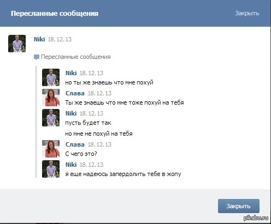The width and height of the screenshot is (271, 224).
Task: Click Niki name above 'но ты же знаешь'
Action: click(71, 73)
